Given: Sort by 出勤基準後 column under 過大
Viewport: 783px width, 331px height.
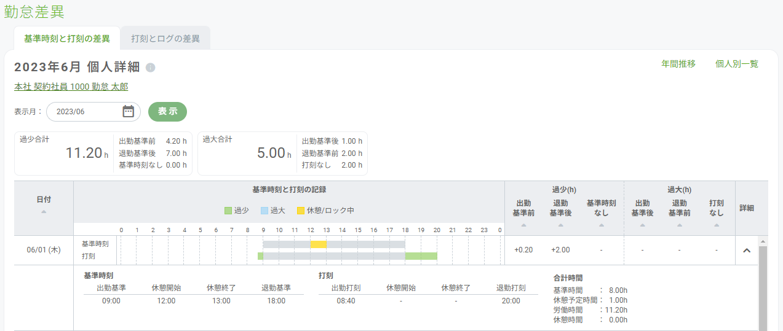Looking at the screenshot, I should (642, 225).
